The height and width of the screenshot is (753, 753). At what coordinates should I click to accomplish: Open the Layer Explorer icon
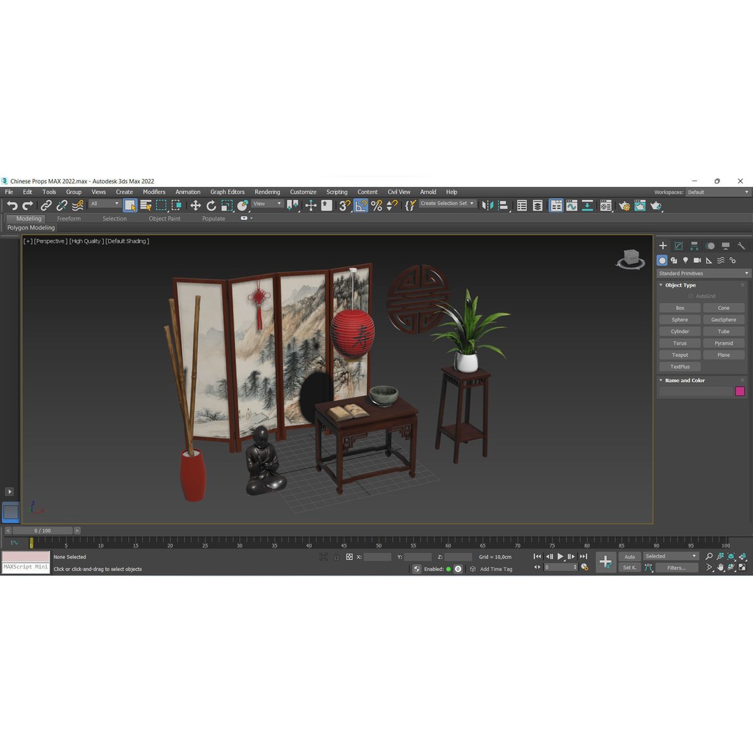(538, 206)
